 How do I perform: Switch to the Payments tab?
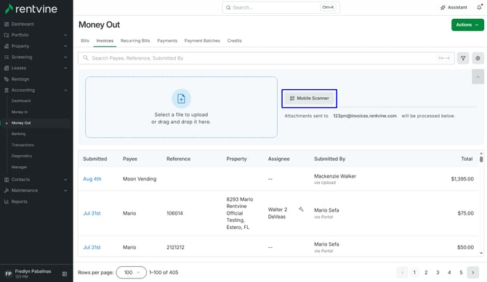pos(167,41)
